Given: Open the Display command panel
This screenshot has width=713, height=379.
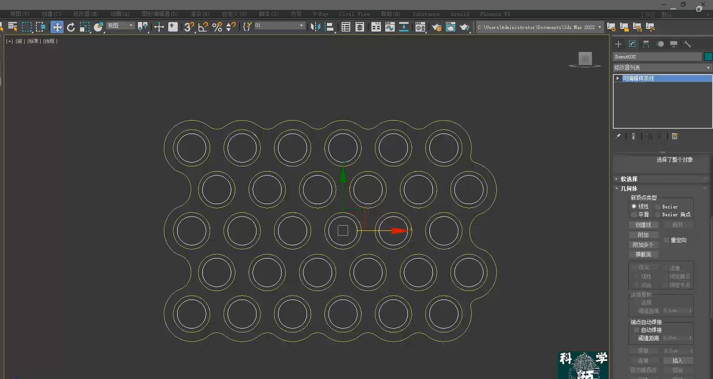Looking at the screenshot, I should [674, 44].
